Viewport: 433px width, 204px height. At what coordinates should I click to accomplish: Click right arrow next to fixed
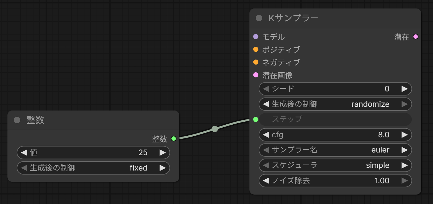point(163,168)
